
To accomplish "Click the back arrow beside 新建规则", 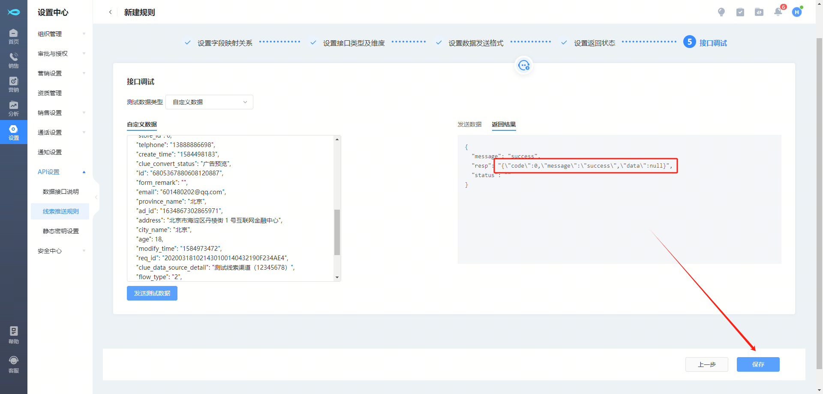I will (x=110, y=12).
